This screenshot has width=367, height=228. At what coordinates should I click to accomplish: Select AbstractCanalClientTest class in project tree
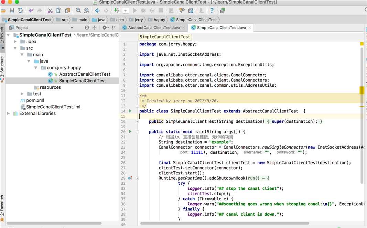click(x=85, y=74)
